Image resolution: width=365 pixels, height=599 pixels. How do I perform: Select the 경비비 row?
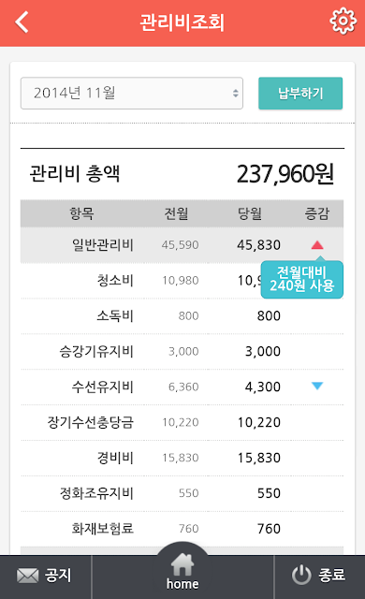click(182, 458)
